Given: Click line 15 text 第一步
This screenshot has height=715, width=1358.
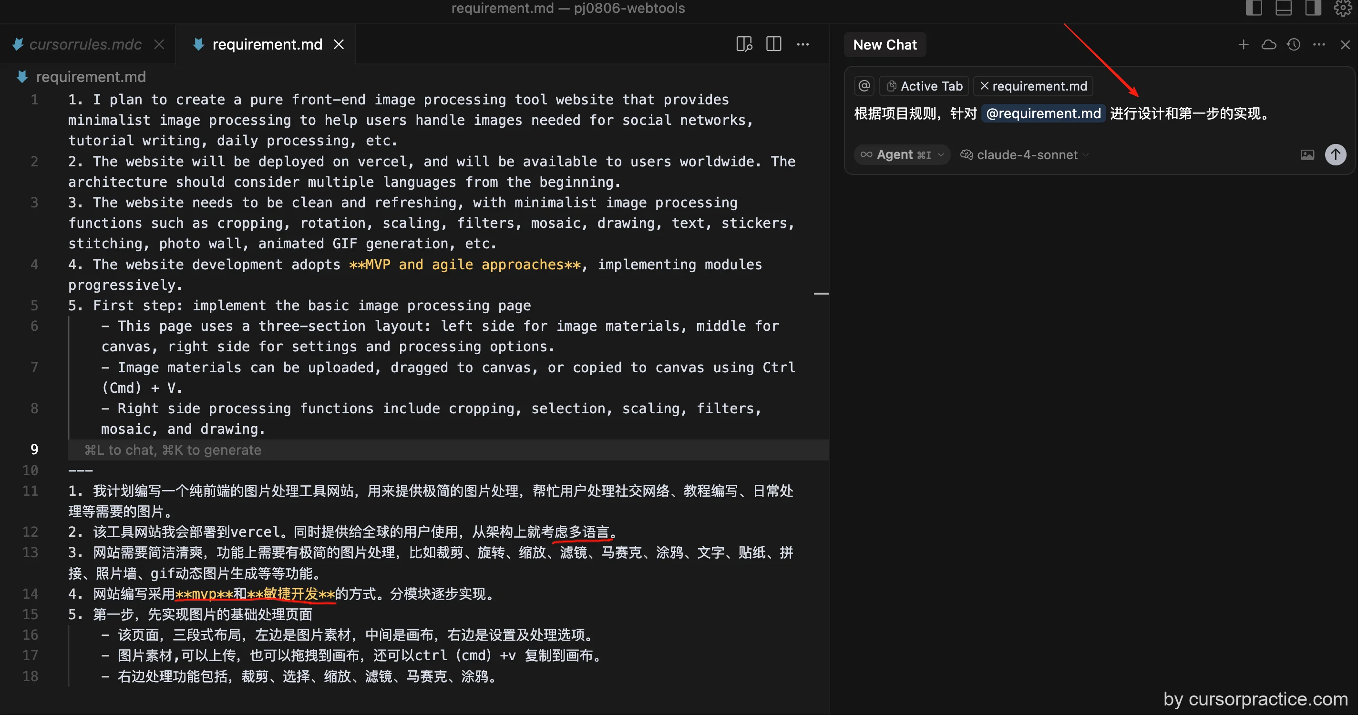Looking at the screenshot, I should pos(114,614).
